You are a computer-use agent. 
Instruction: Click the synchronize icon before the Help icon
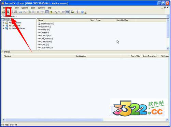pos(72,12)
